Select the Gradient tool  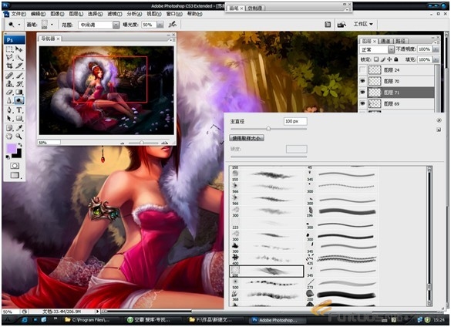[19, 92]
